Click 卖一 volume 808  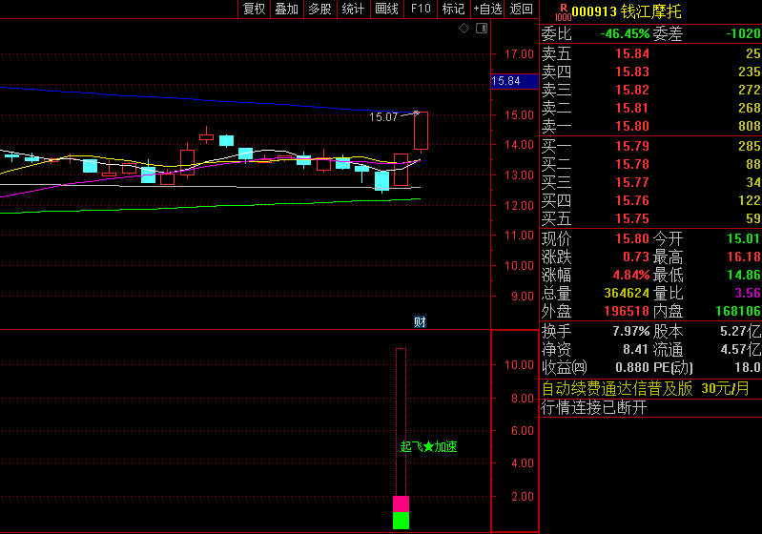749,126
